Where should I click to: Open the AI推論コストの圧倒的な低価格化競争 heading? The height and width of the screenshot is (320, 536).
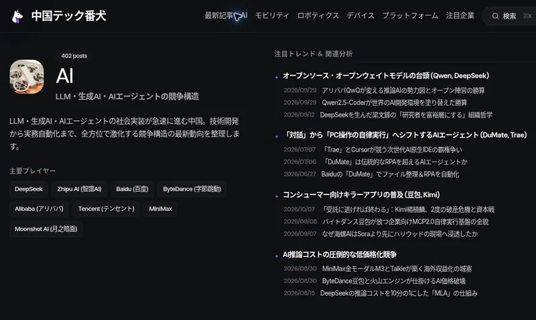click(x=340, y=255)
